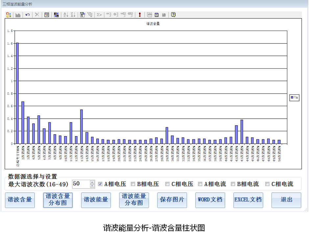Click the 保存图片 button

pos(172,200)
